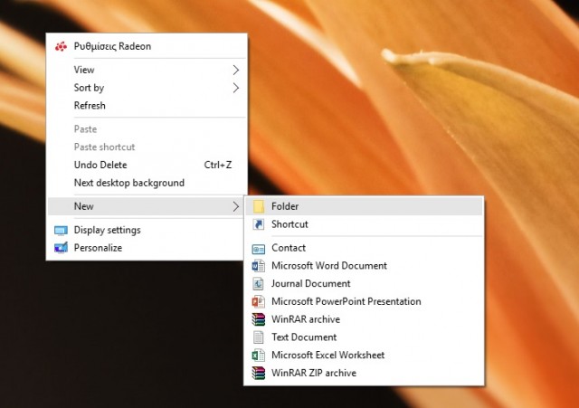579x408 pixels.
Task: Expand the View submenu arrow
Action: (236, 70)
